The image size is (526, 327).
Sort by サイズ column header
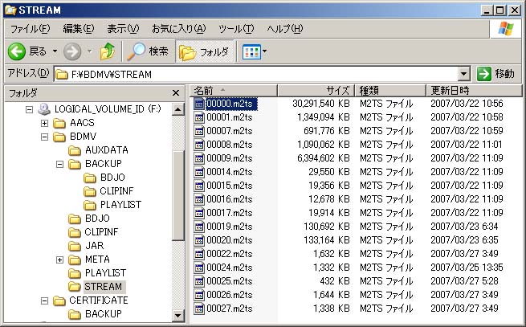click(x=316, y=91)
